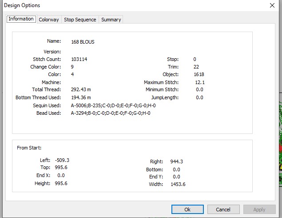Click the Change Color value 9

pos(72,67)
